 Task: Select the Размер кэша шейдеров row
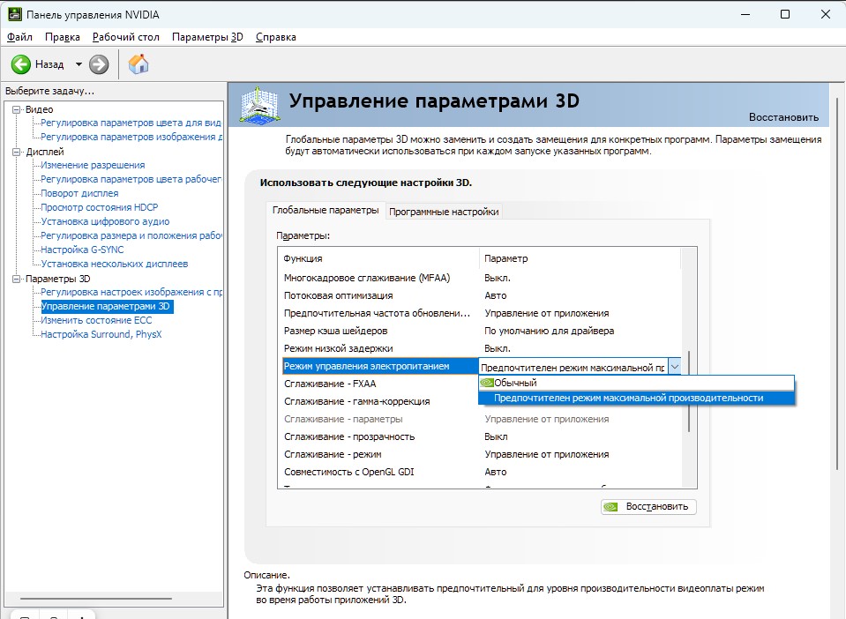tap(480, 331)
